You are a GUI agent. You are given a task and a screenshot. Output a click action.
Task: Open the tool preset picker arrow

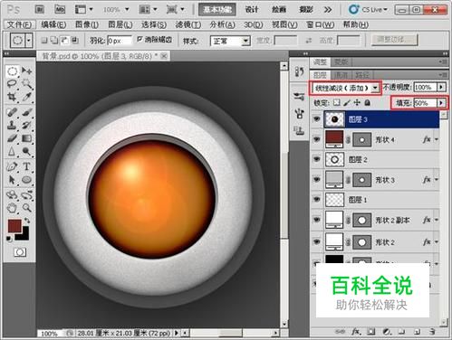click(29, 40)
